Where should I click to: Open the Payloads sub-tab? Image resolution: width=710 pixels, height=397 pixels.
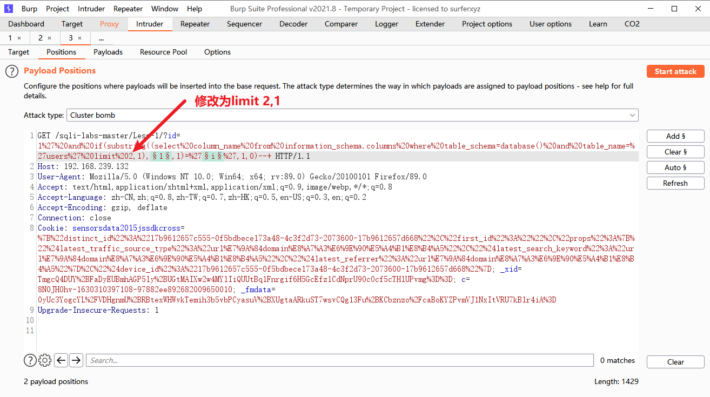coord(108,52)
